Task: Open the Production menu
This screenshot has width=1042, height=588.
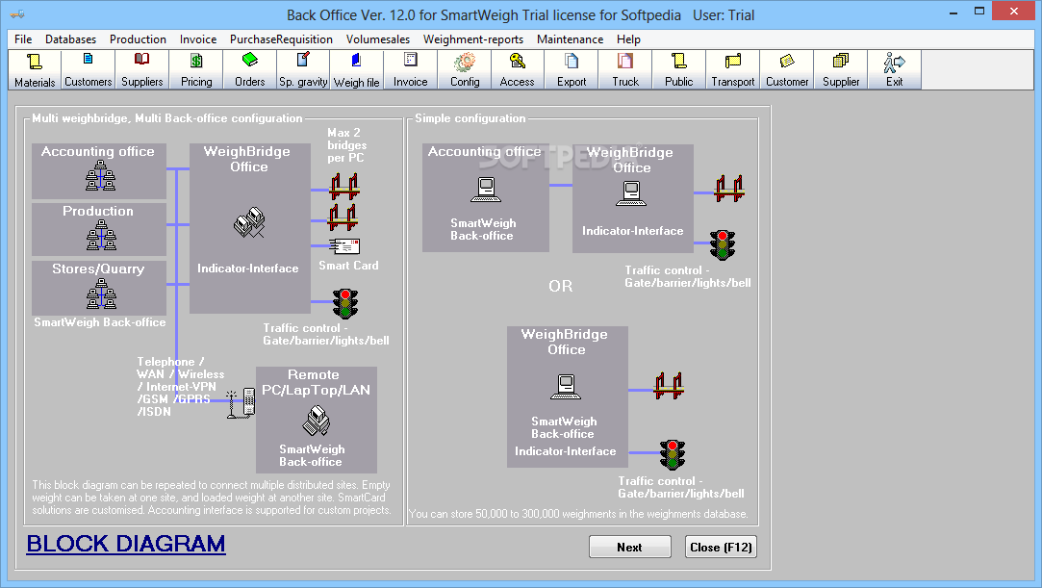Action: pyautogui.click(x=138, y=39)
